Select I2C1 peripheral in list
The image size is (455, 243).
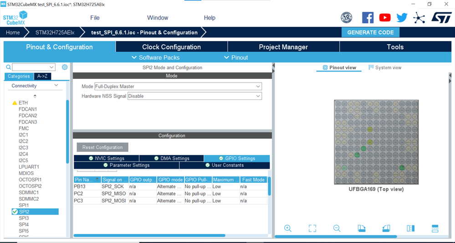point(24,135)
